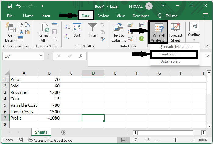Open Advanced filter options icon
This screenshot has height=144, width=213.
click(103, 39)
